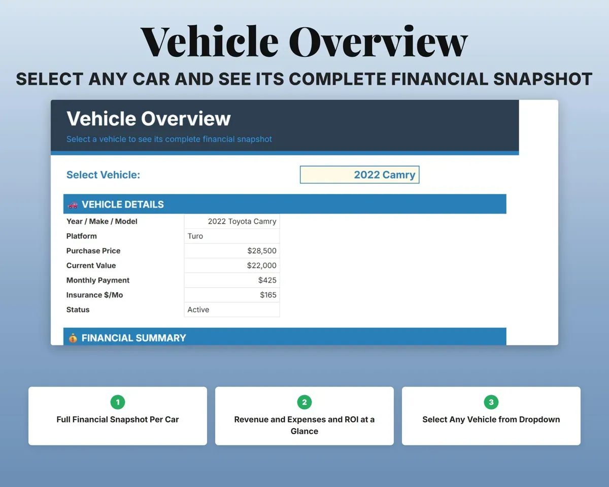609x487 pixels.
Task: Select the 'Active' status cell
Action: [x=232, y=309]
